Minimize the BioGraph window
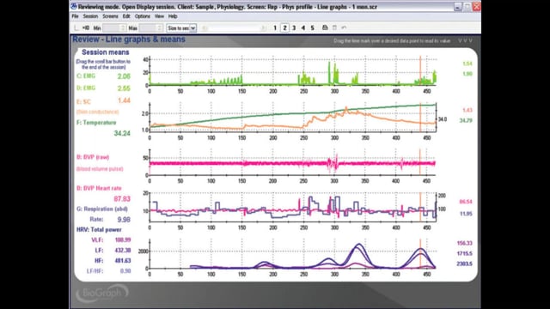This screenshot has width=550, height=309. click(458, 7)
